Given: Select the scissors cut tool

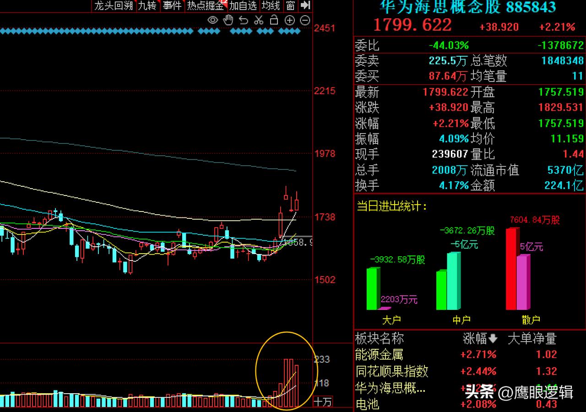Looking at the screenshot, I should [x=259, y=20].
